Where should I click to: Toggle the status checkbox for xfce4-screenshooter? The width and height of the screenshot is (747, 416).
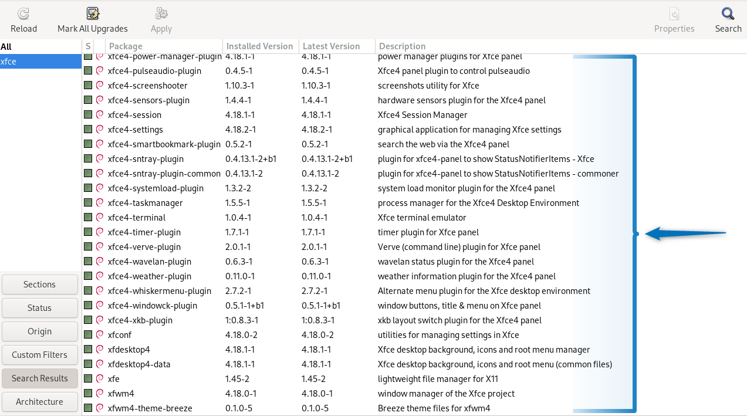(x=87, y=85)
